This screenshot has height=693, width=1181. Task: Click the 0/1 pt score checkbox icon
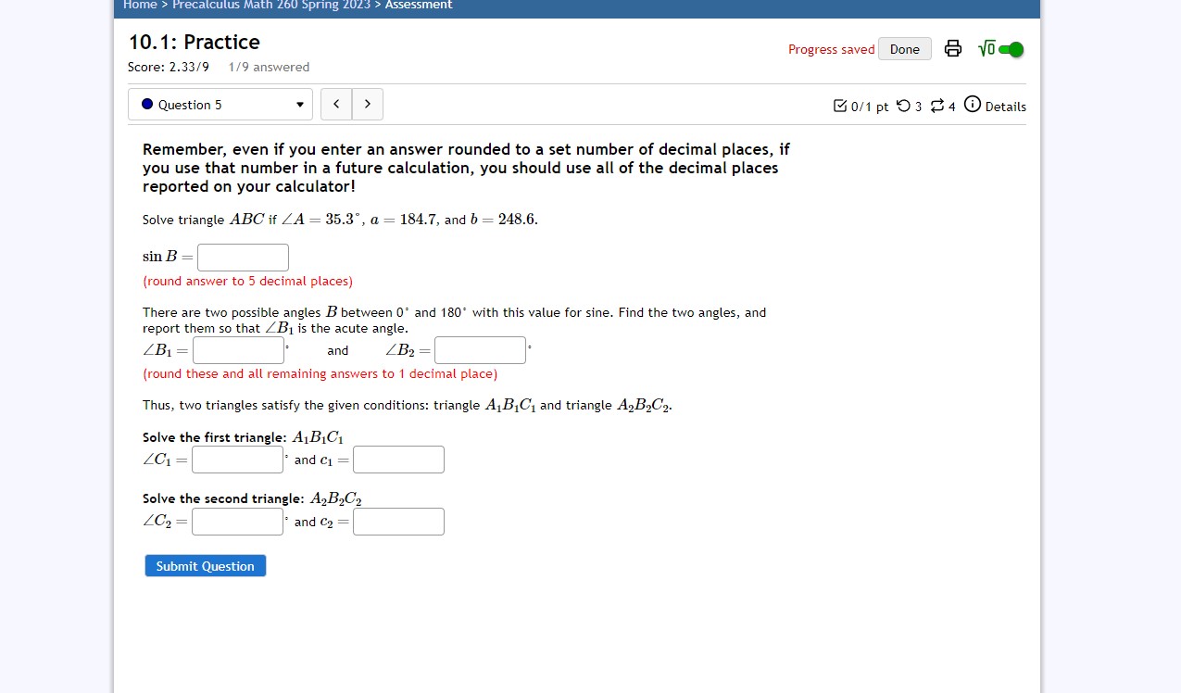(x=839, y=106)
